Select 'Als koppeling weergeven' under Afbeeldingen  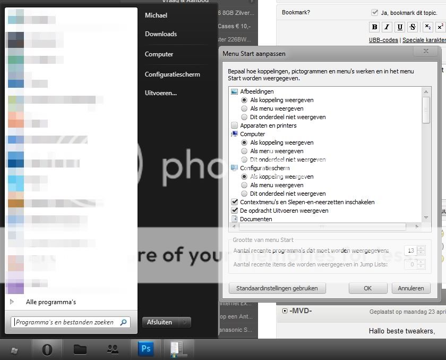pos(244,100)
